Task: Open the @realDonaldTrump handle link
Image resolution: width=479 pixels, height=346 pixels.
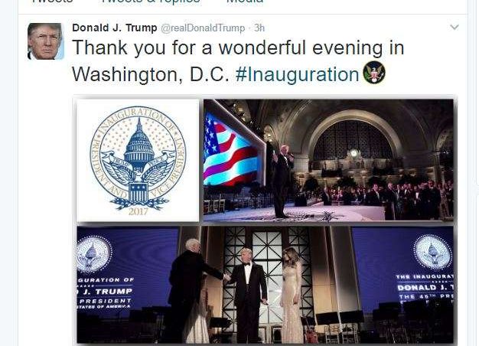Action: tap(203, 28)
